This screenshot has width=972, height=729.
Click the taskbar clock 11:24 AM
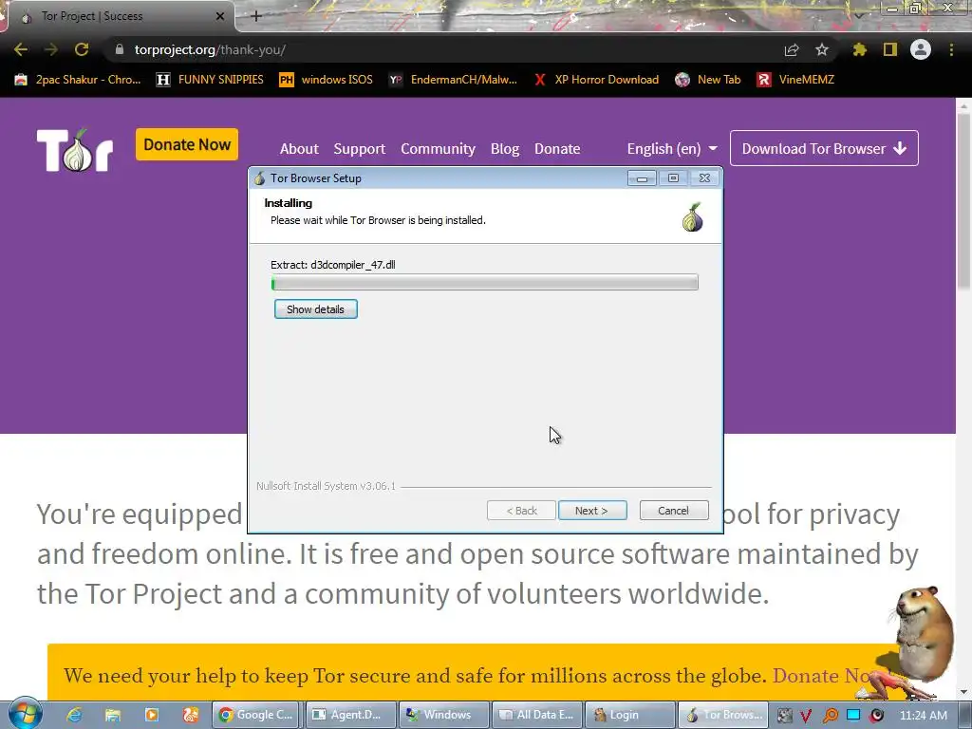[923, 716]
